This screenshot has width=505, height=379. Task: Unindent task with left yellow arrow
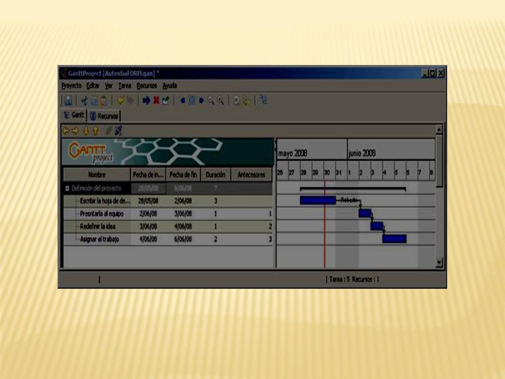66,131
